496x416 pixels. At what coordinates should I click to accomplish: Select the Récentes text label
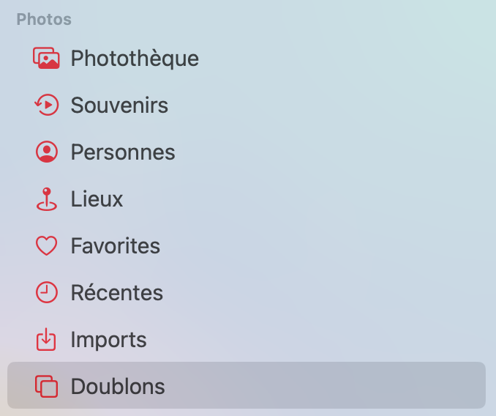click(116, 293)
